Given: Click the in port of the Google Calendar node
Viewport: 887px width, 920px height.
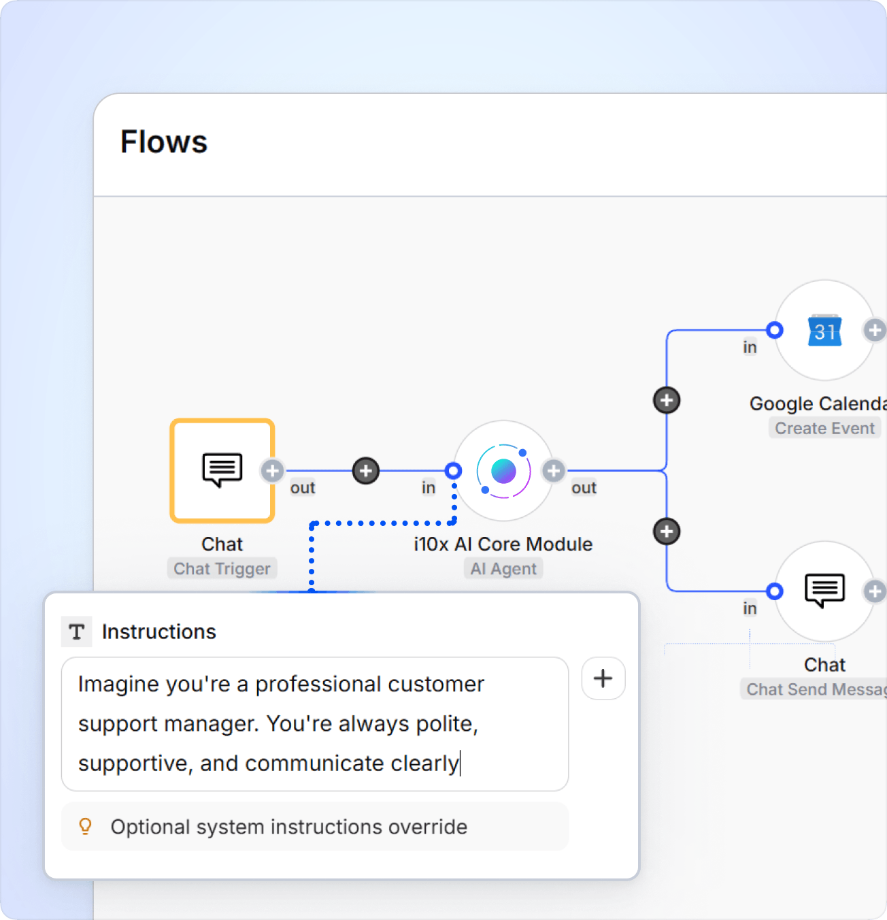Looking at the screenshot, I should click(774, 330).
